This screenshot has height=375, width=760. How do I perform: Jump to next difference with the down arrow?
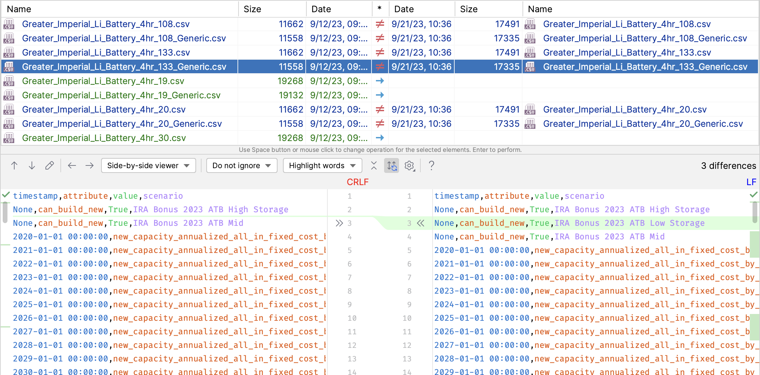(x=32, y=165)
